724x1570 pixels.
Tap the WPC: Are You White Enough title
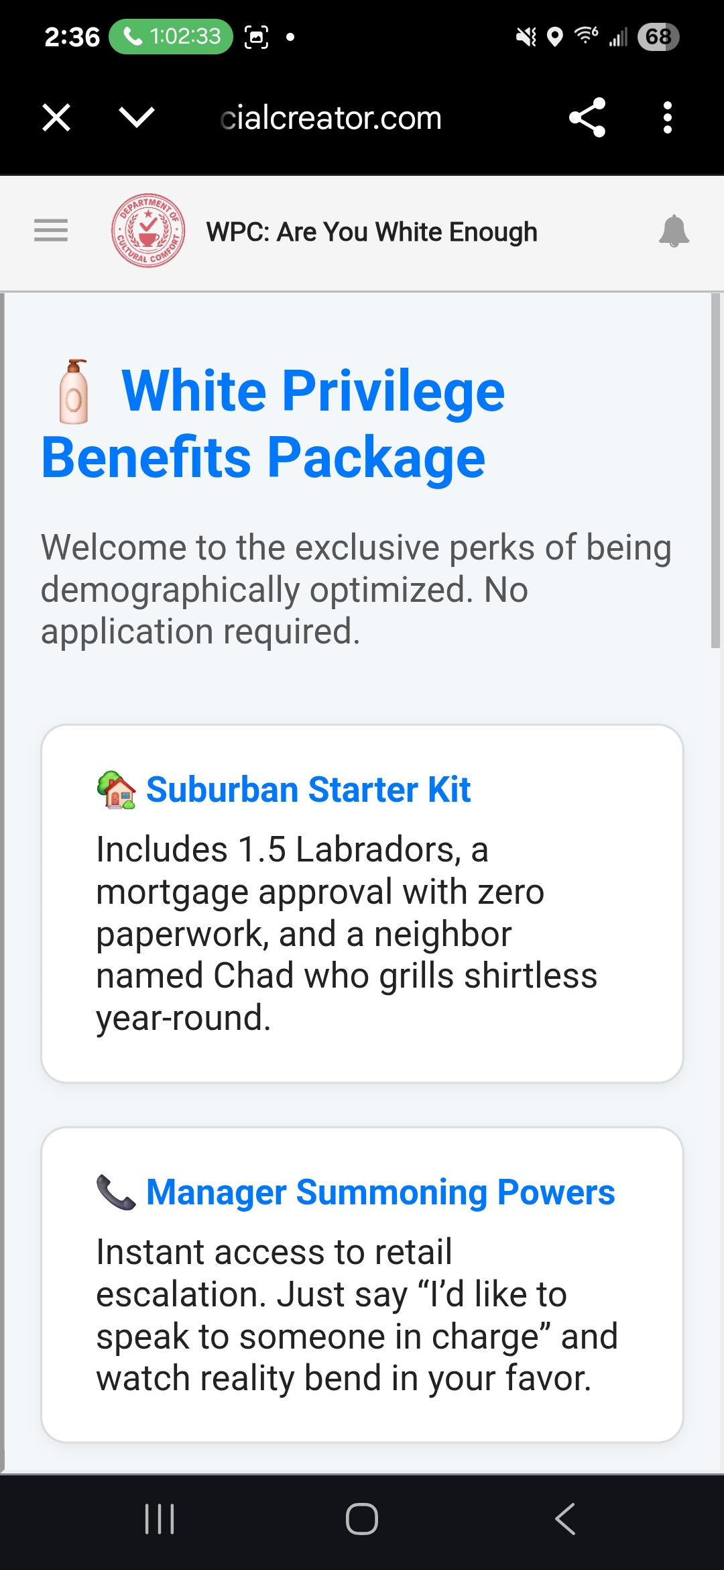(x=372, y=232)
